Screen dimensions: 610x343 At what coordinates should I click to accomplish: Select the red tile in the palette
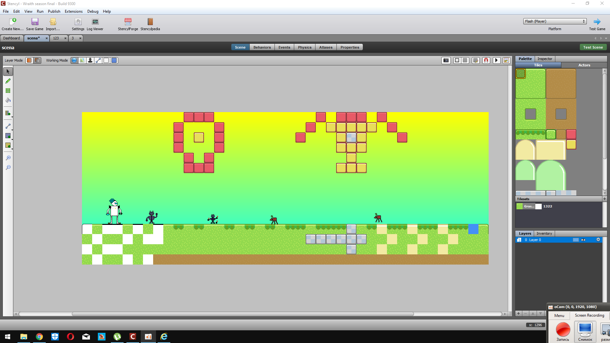tap(571, 134)
